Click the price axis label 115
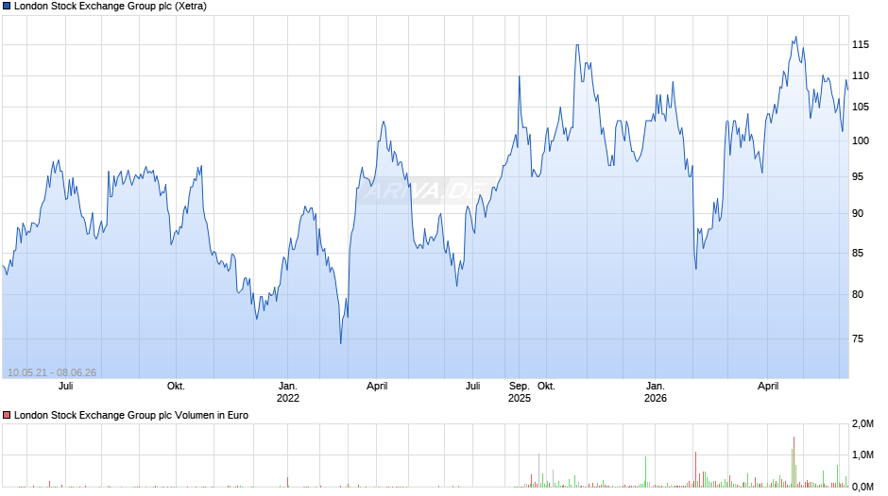The height and width of the screenshot is (496, 888). pyautogui.click(x=861, y=44)
